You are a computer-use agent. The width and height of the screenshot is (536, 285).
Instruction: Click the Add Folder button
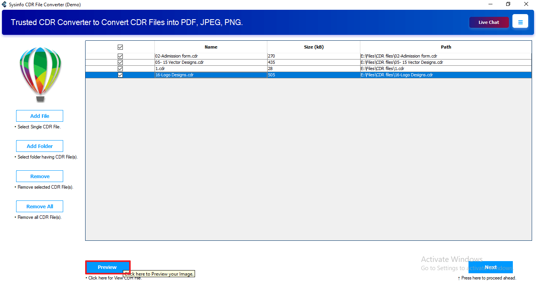[39, 146]
